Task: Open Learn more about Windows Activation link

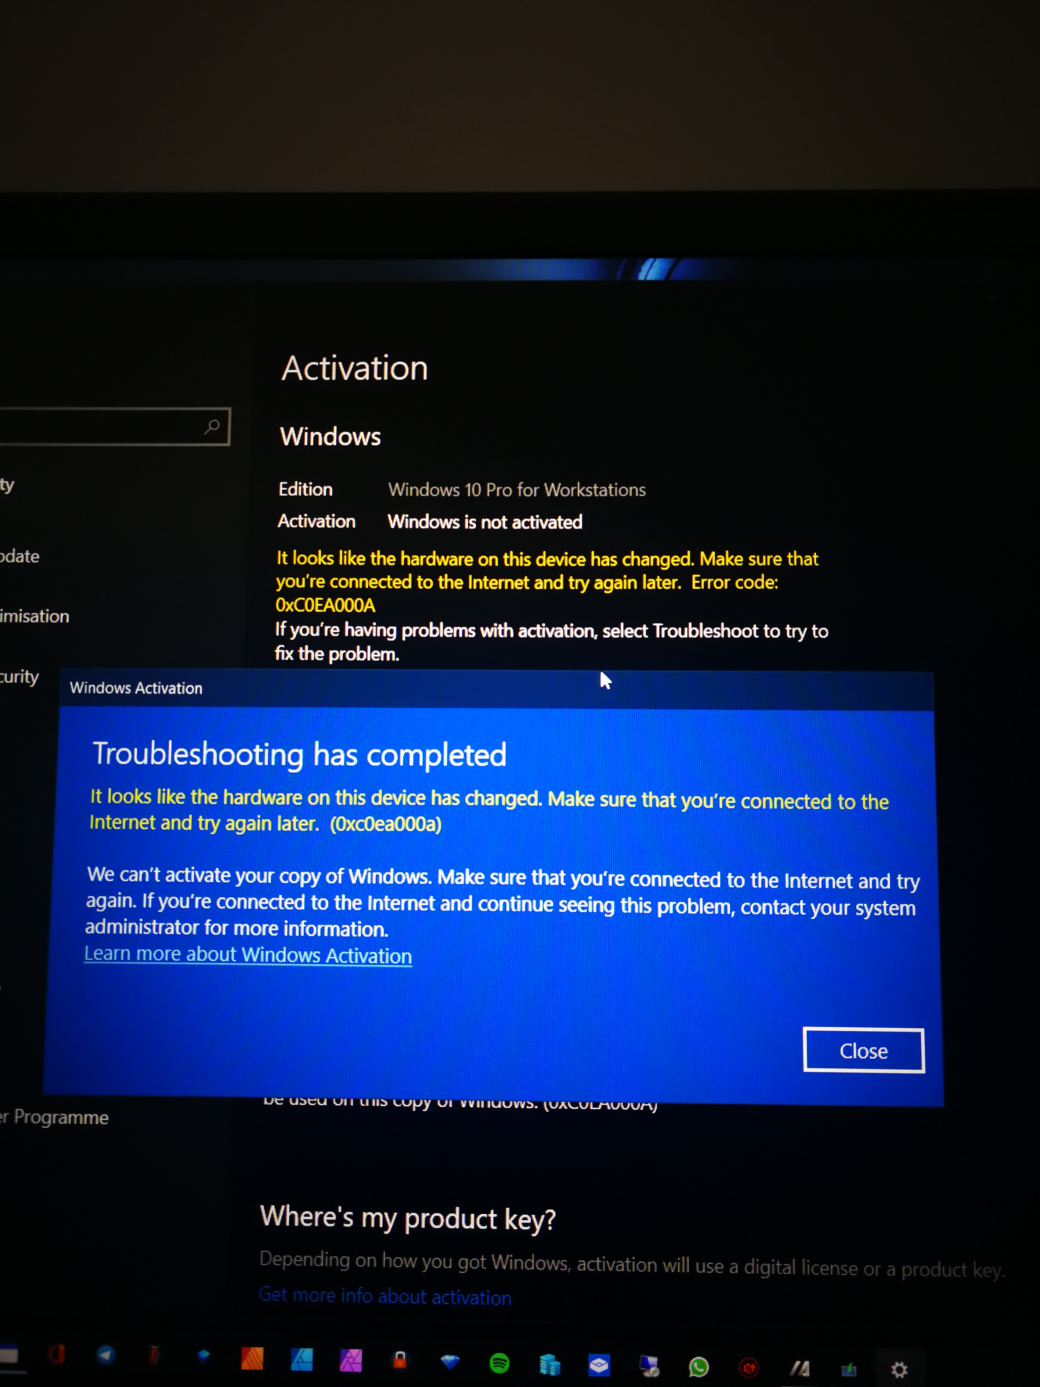Action: 248,954
